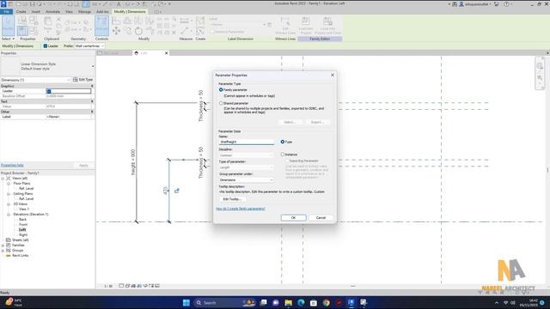Click the Revit application logo
Screen dimensions: 550x309
point(3,3)
